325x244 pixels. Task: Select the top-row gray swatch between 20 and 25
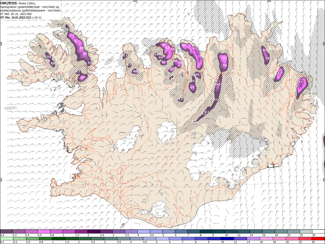(293, 232)
